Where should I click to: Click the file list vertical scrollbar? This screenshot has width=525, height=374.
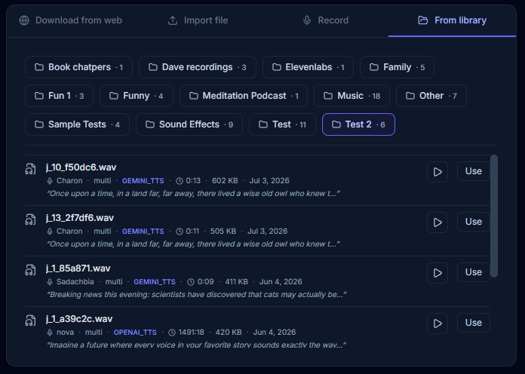click(x=494, y=216)
